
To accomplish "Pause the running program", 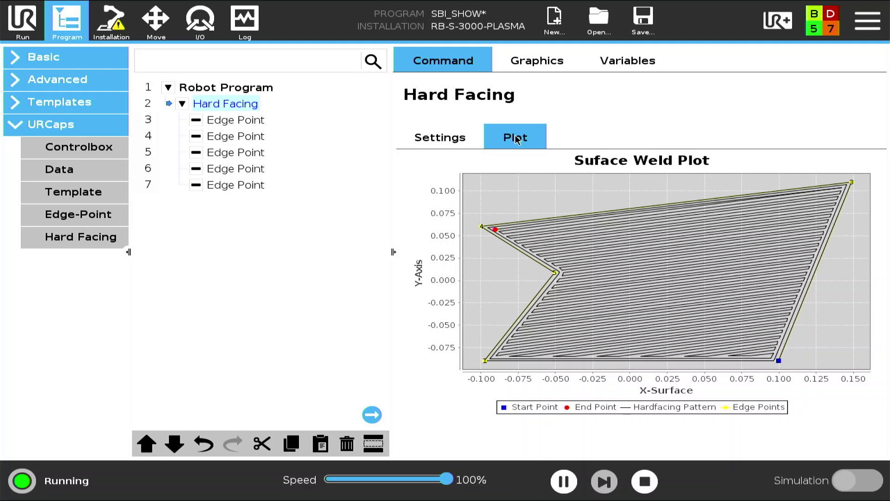I will pos(564,482).
